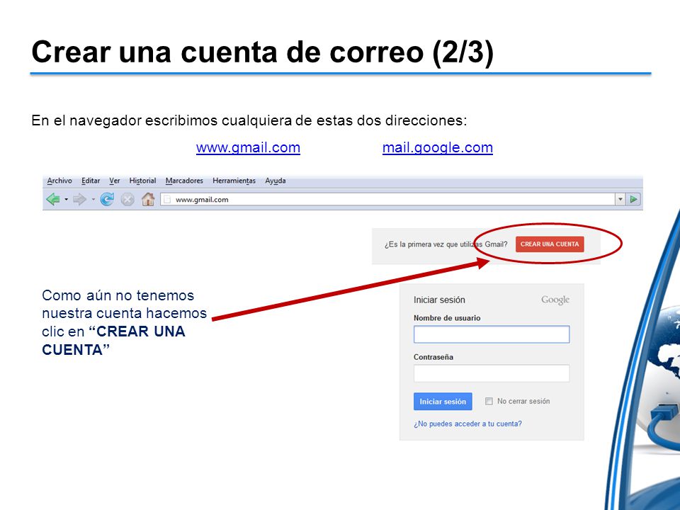Click the 'Contraseña' label
This screenshot has width=680, height=510.
coord(433,357)
